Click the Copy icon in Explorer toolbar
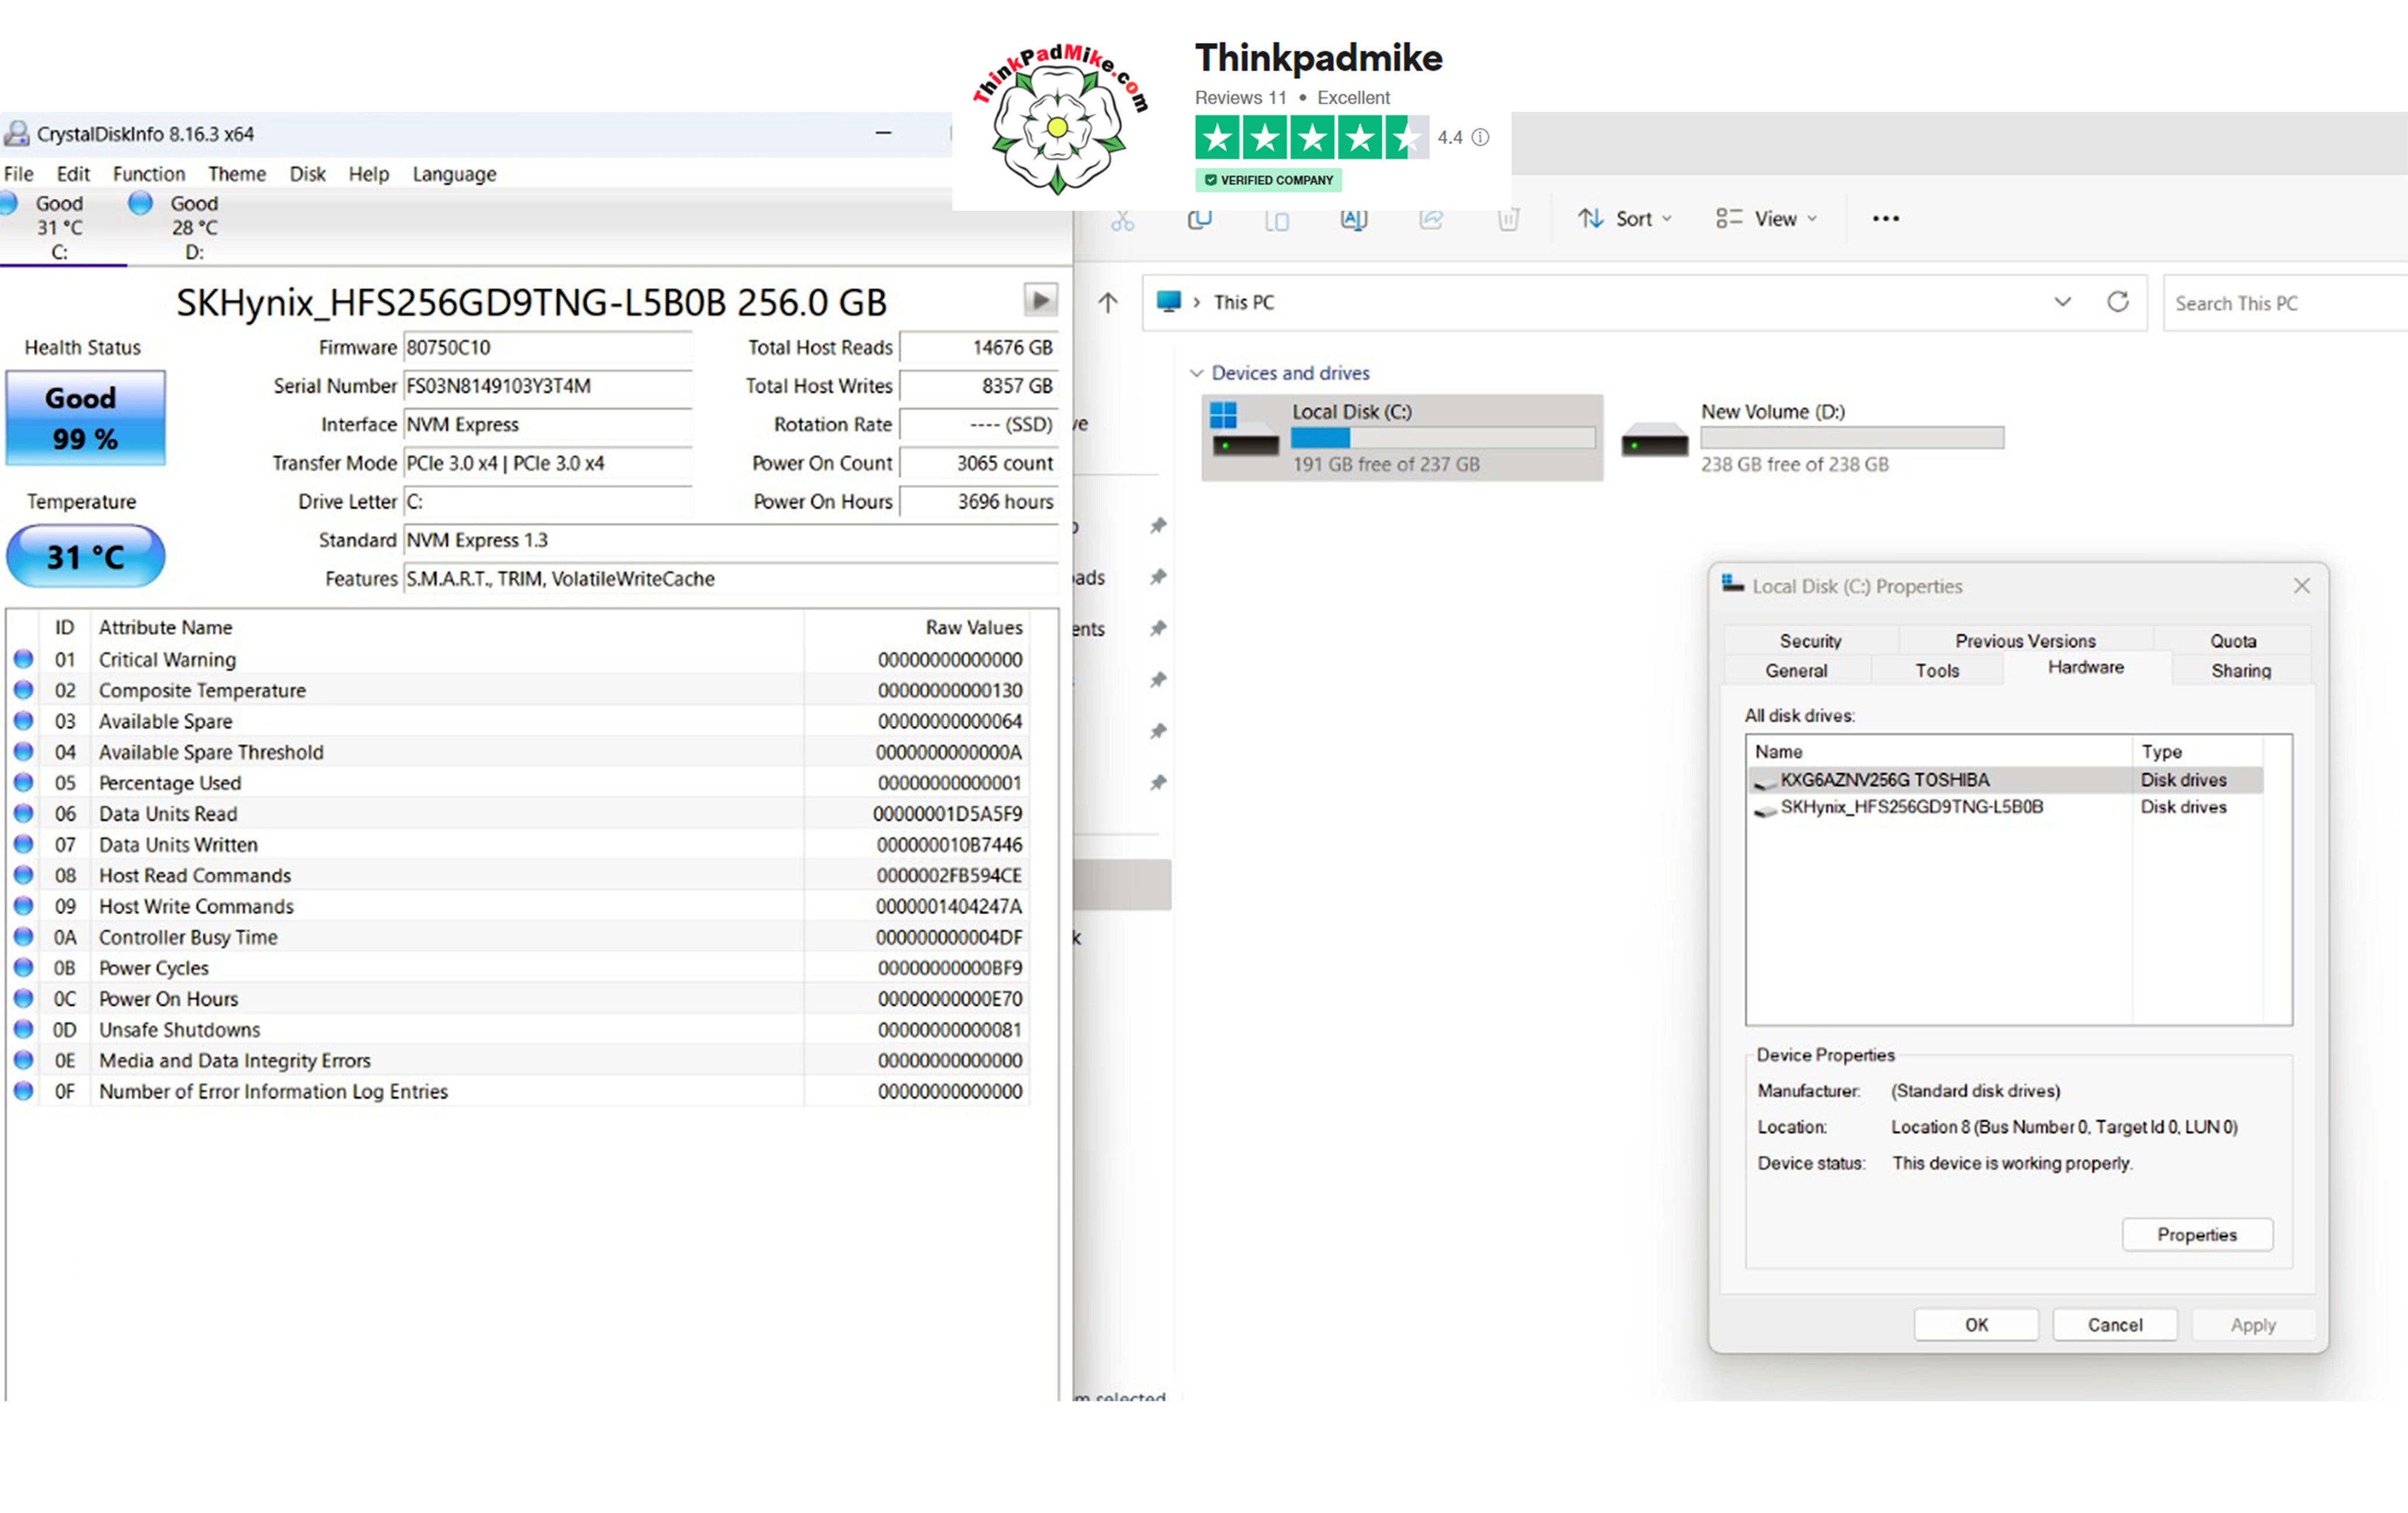Viewport: 2408px width, 1513px height. [x=1199, y=219]
